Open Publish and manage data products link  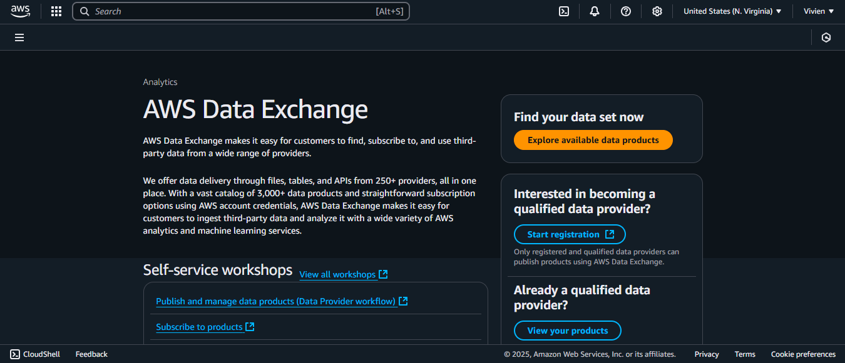tap(282, 301)
